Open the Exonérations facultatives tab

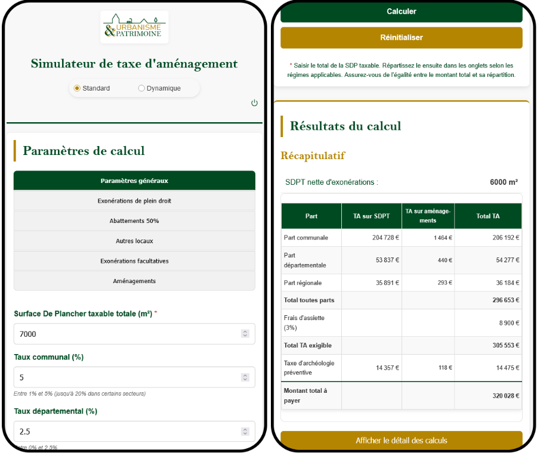pyautogui.click(x=134, y=261)
